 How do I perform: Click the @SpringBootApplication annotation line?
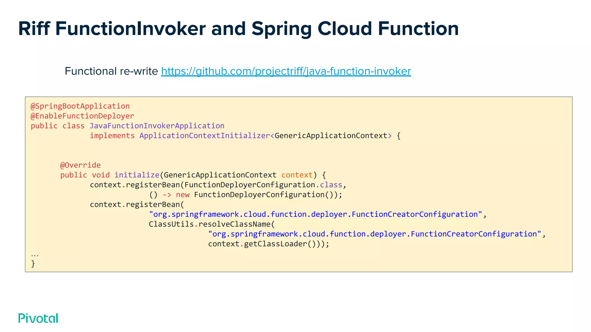pos(80,106)
